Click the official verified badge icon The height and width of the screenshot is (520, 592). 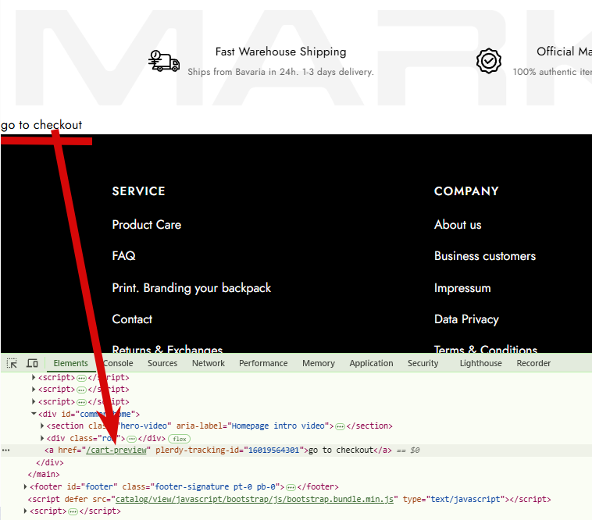tap(489, 61)
